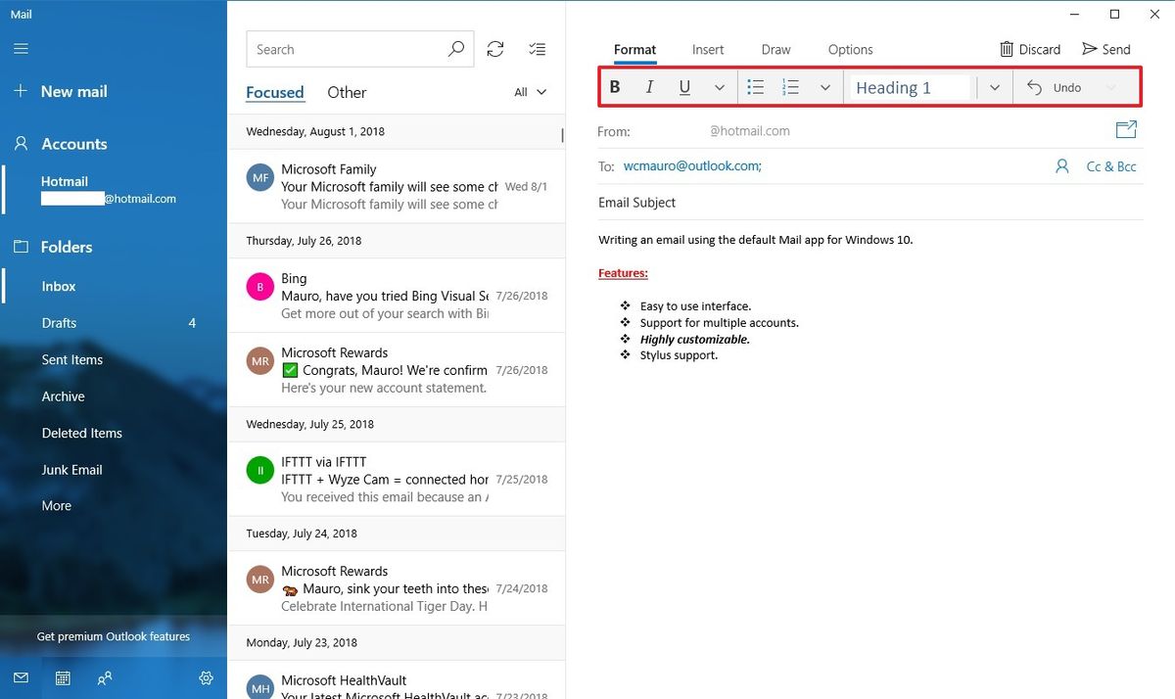Open the Settings gear icon
The height and width of the screenshot is (699, 1175).
coord(206,677)
